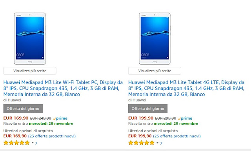This screenshot has height=151, width=251.
Task: Open the 7 reviews count for 4G LTE tablet
Action: 161,143
